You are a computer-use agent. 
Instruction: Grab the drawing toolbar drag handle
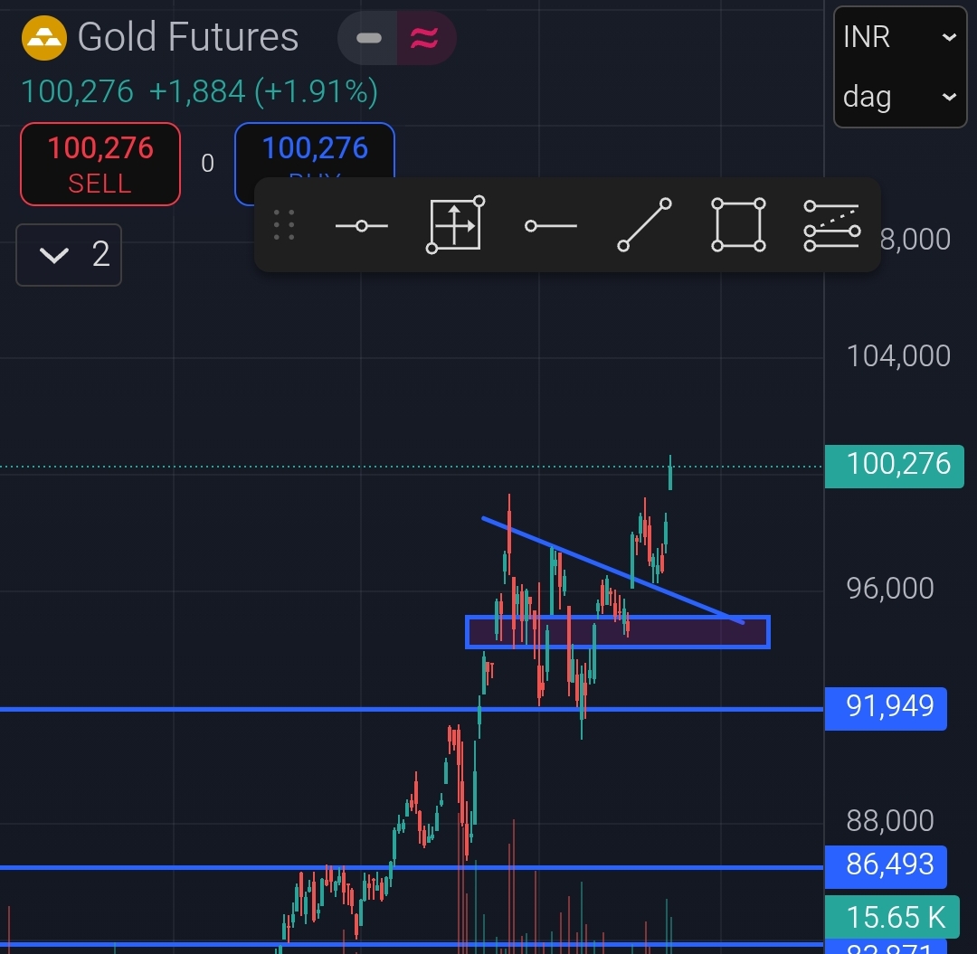click(x=284, y=225)
